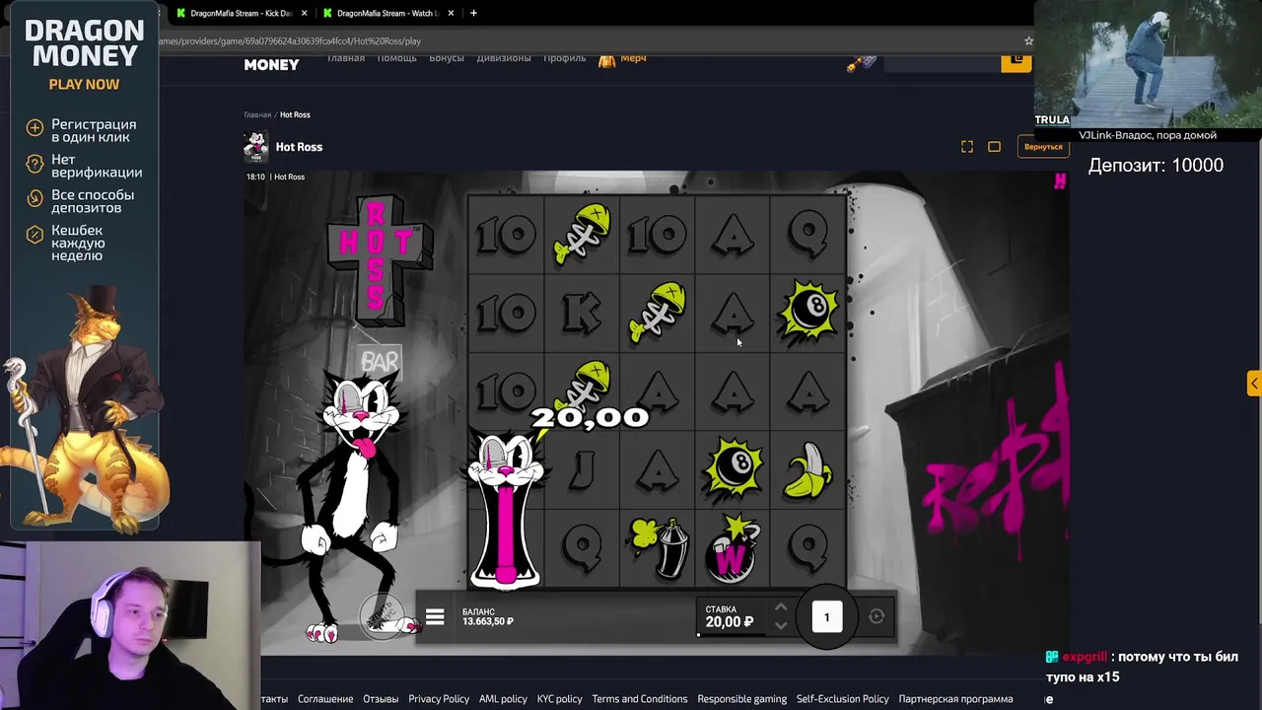Stop the spin with the round button showing 1
This screenshot has height=710, width=1262.
tap(826, 617)
